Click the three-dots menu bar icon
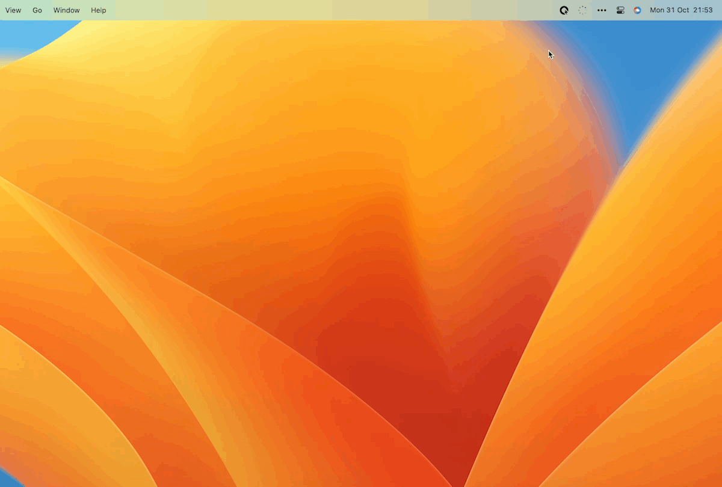Viewport: 722px width, 487px height. click(x=602, y=10)
